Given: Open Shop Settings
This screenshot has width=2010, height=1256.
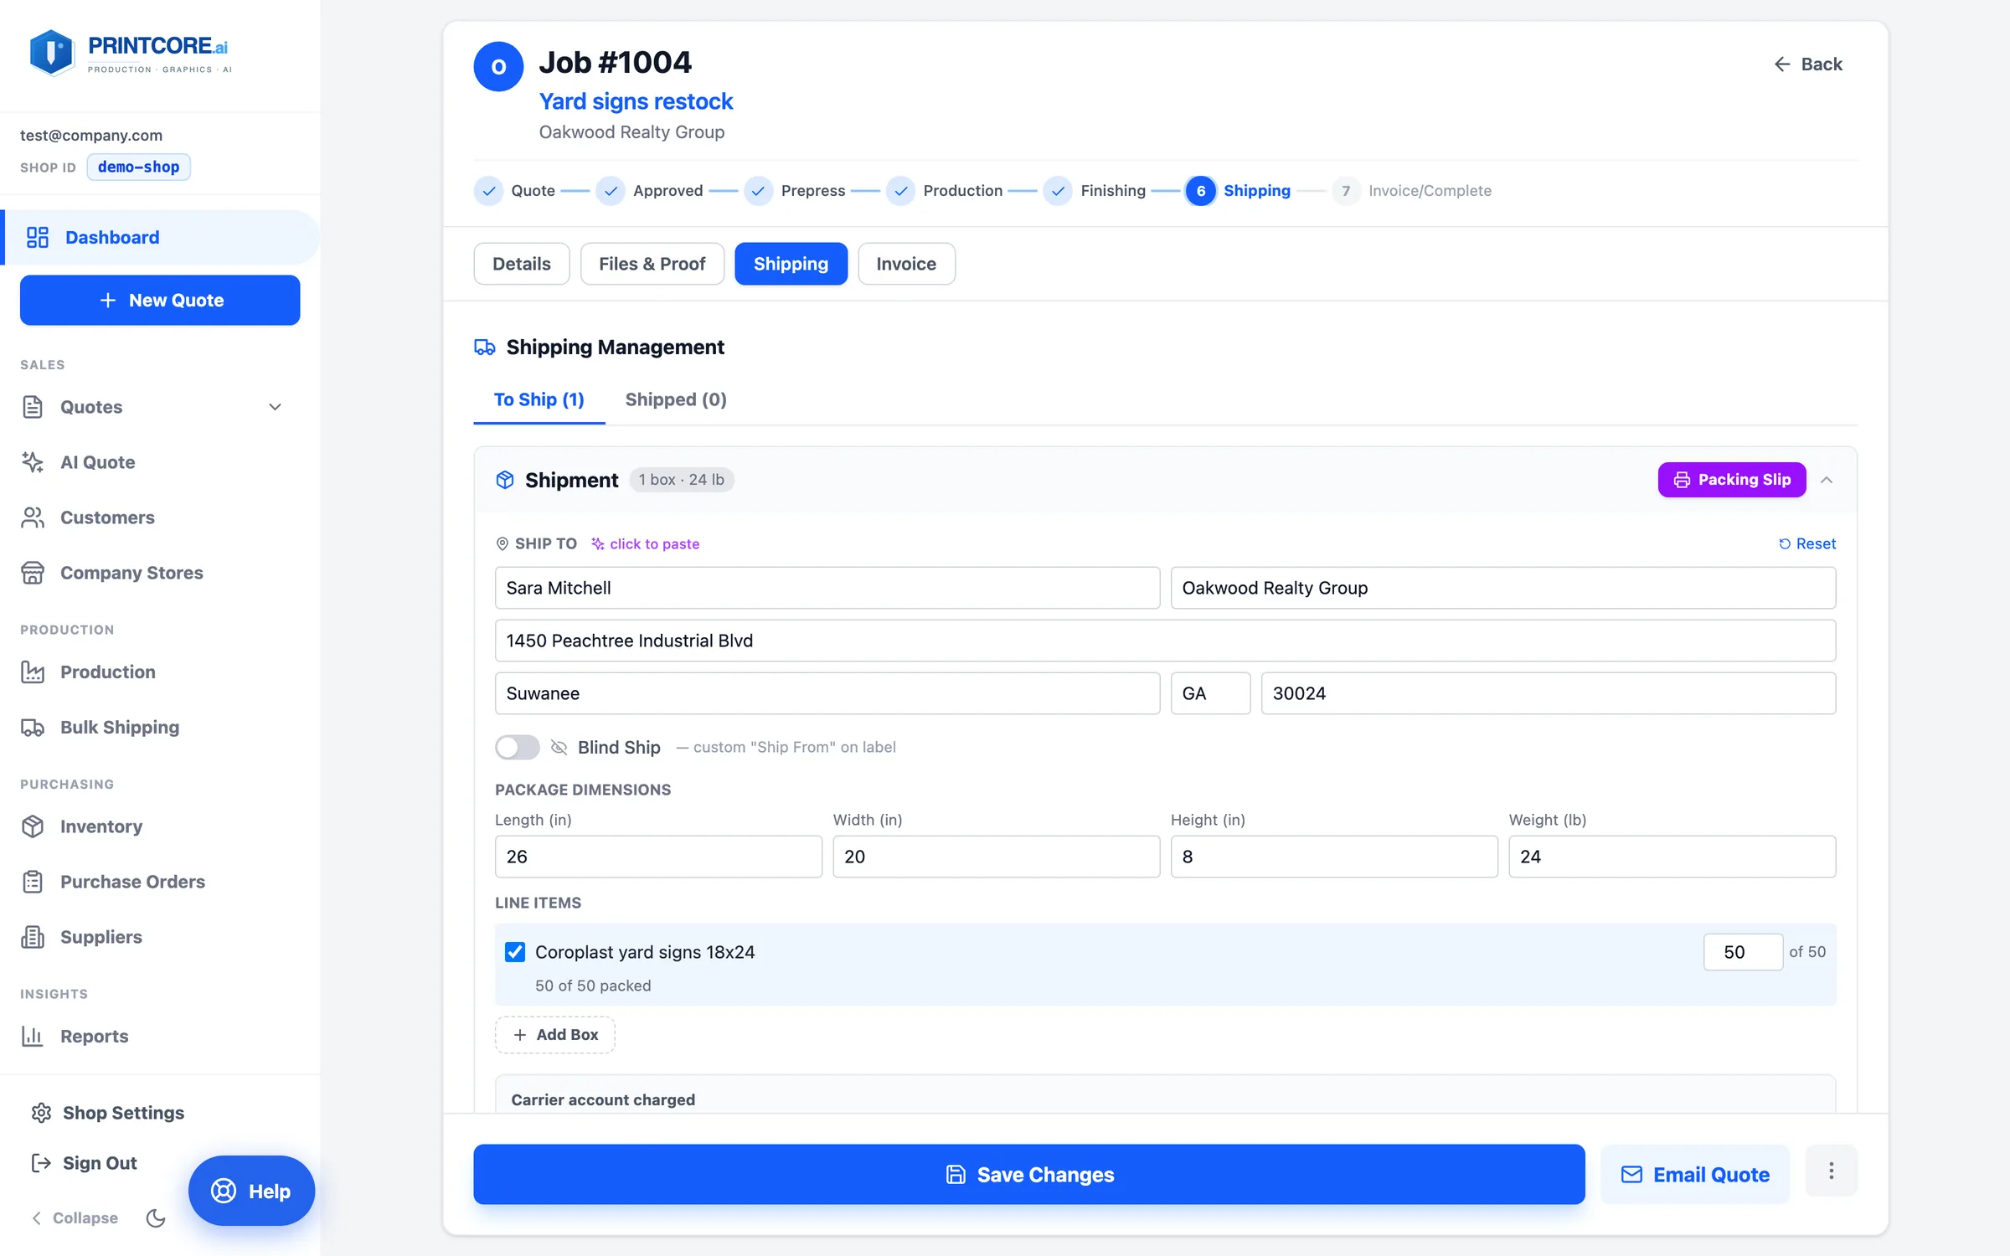Looking at the screenshot, I should click(107, 1113).
